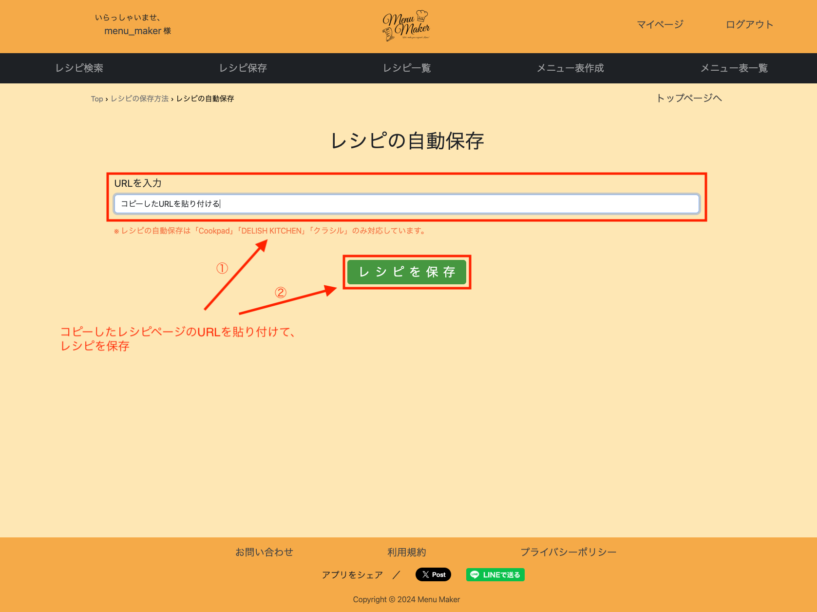Screen dimensions: 817x612
Task: Go to レシピ一覧 in navigation
Action: pos(407,68)
